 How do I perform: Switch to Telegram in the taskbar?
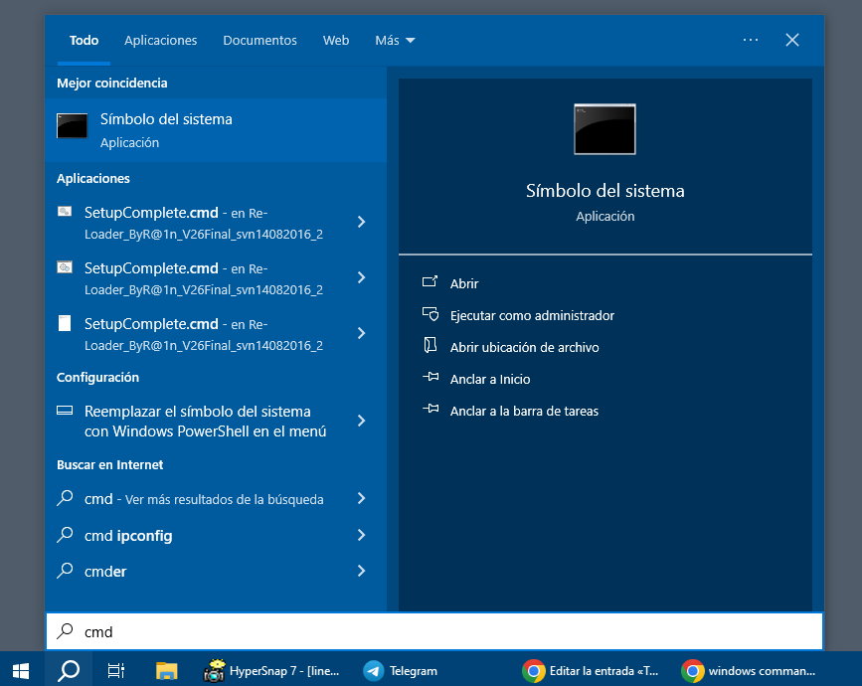tap(401, 670)
